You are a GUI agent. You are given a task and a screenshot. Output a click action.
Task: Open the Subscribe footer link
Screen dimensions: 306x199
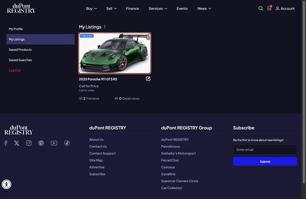click(x=97, y=174)
